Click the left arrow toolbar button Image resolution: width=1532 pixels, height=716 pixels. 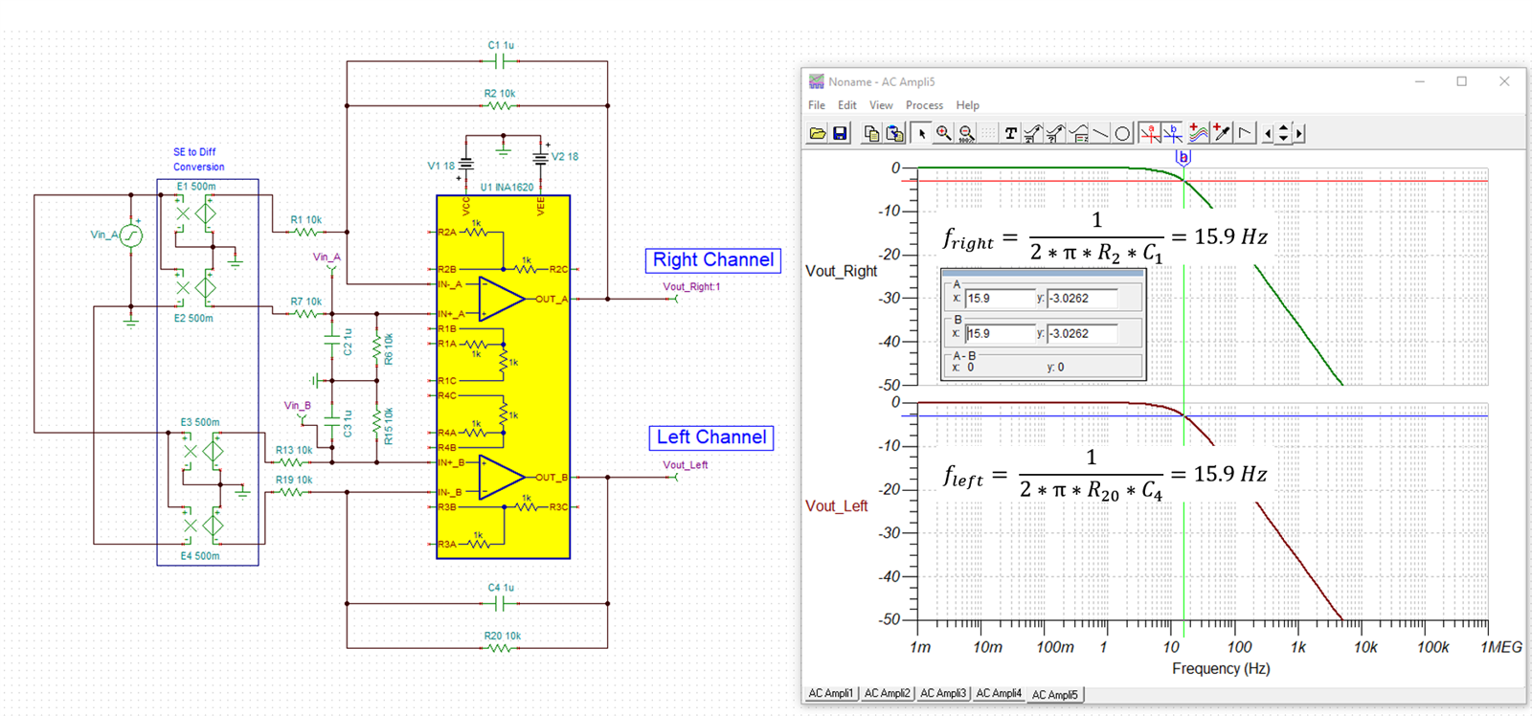point(1268,133)
